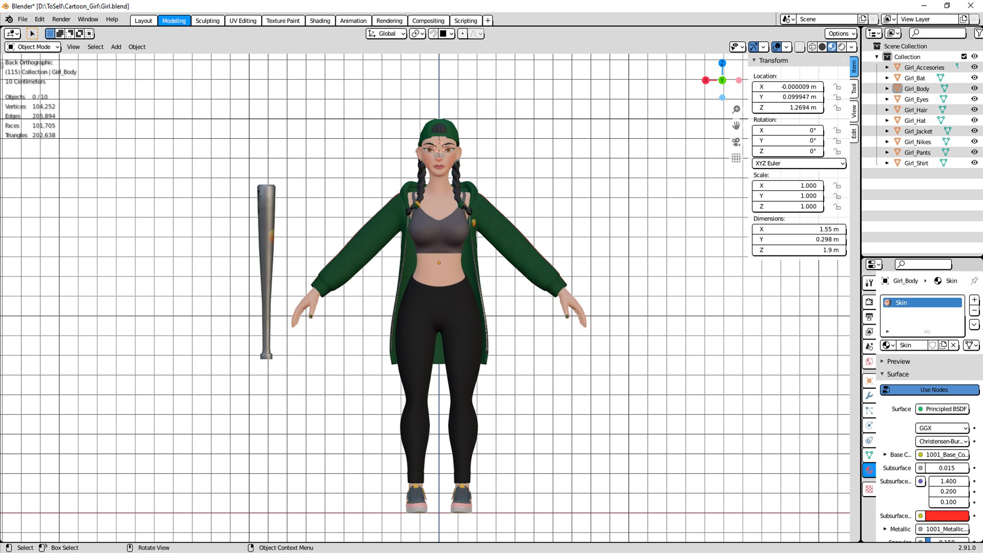
Task: Open the Add menu in viewport header
Action: [x=116, y=47]
